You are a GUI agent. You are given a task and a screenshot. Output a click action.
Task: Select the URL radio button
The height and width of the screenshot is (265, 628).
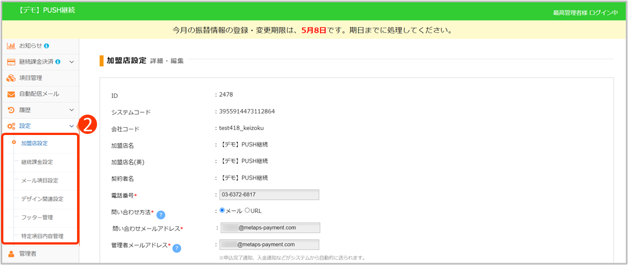pyautogui.click(x=247, y=211)
